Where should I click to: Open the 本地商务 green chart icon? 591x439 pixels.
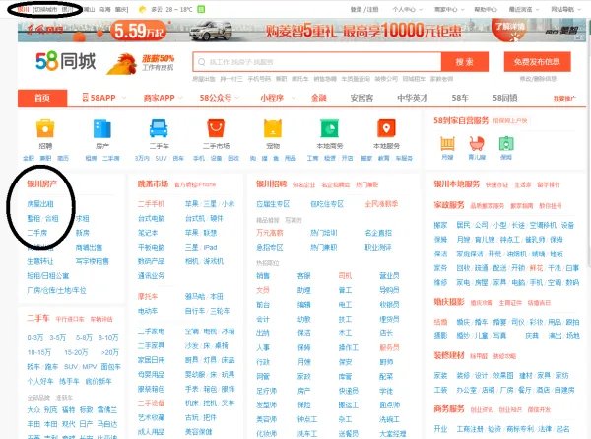(x=329, y=128)
